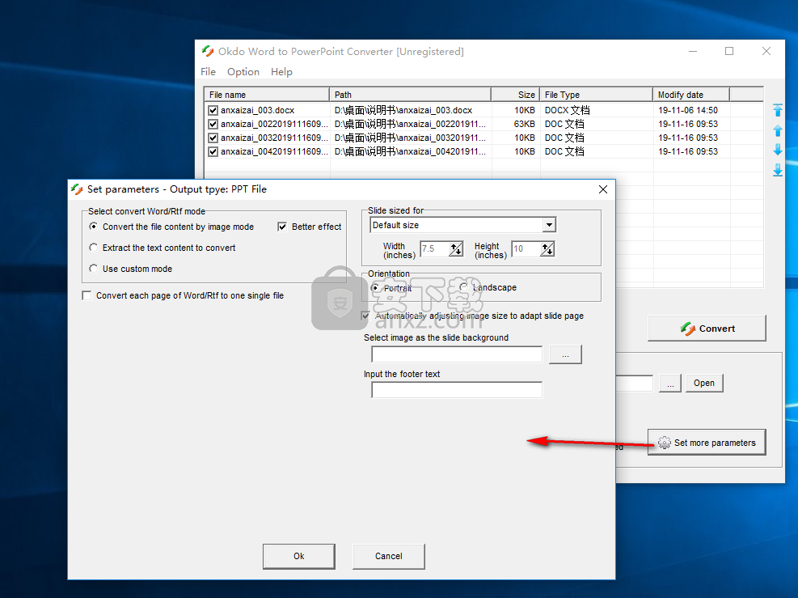This screenshot has height=598, width=798.
Task: Select Convert file content by image mode
Action: pos(93,226)
